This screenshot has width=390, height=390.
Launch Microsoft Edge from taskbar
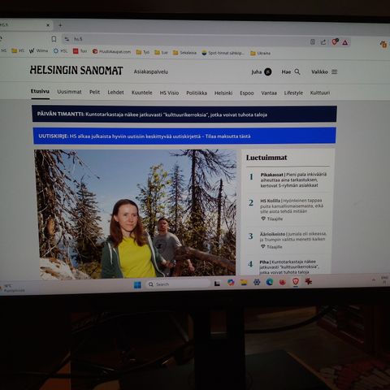click(x=270, y=282)
